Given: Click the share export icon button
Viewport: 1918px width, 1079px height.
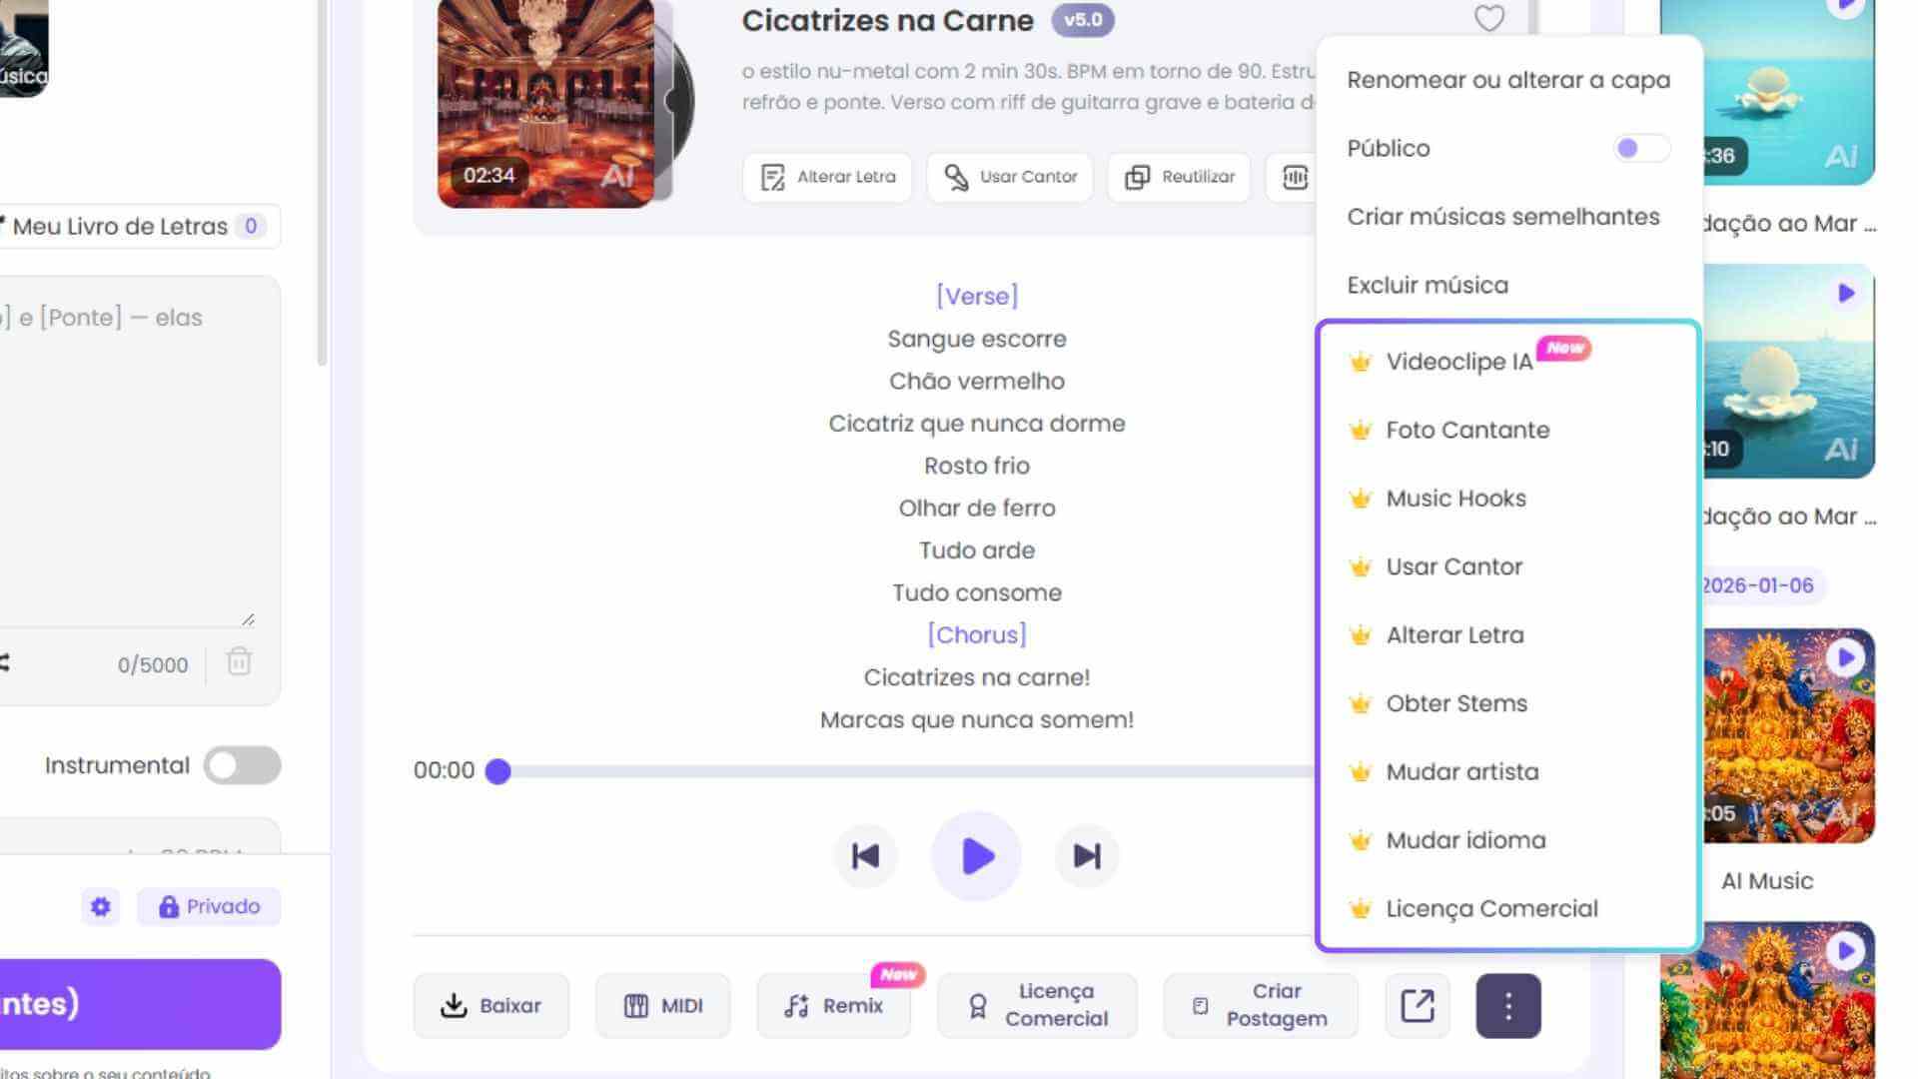Looking at the screenshot, I should (x=1417, y=1006).
